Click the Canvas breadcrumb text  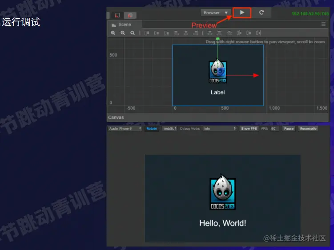[116, 117]
